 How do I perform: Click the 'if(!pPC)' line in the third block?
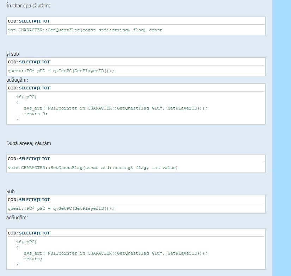[x=26, y=97]
